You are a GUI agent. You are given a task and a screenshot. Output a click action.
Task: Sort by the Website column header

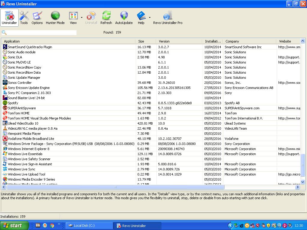(x=288, y=41)
